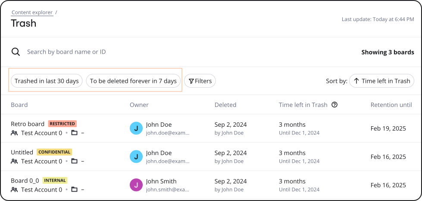
Task: Sort by the Deleted column header
Action: point(225,105)
